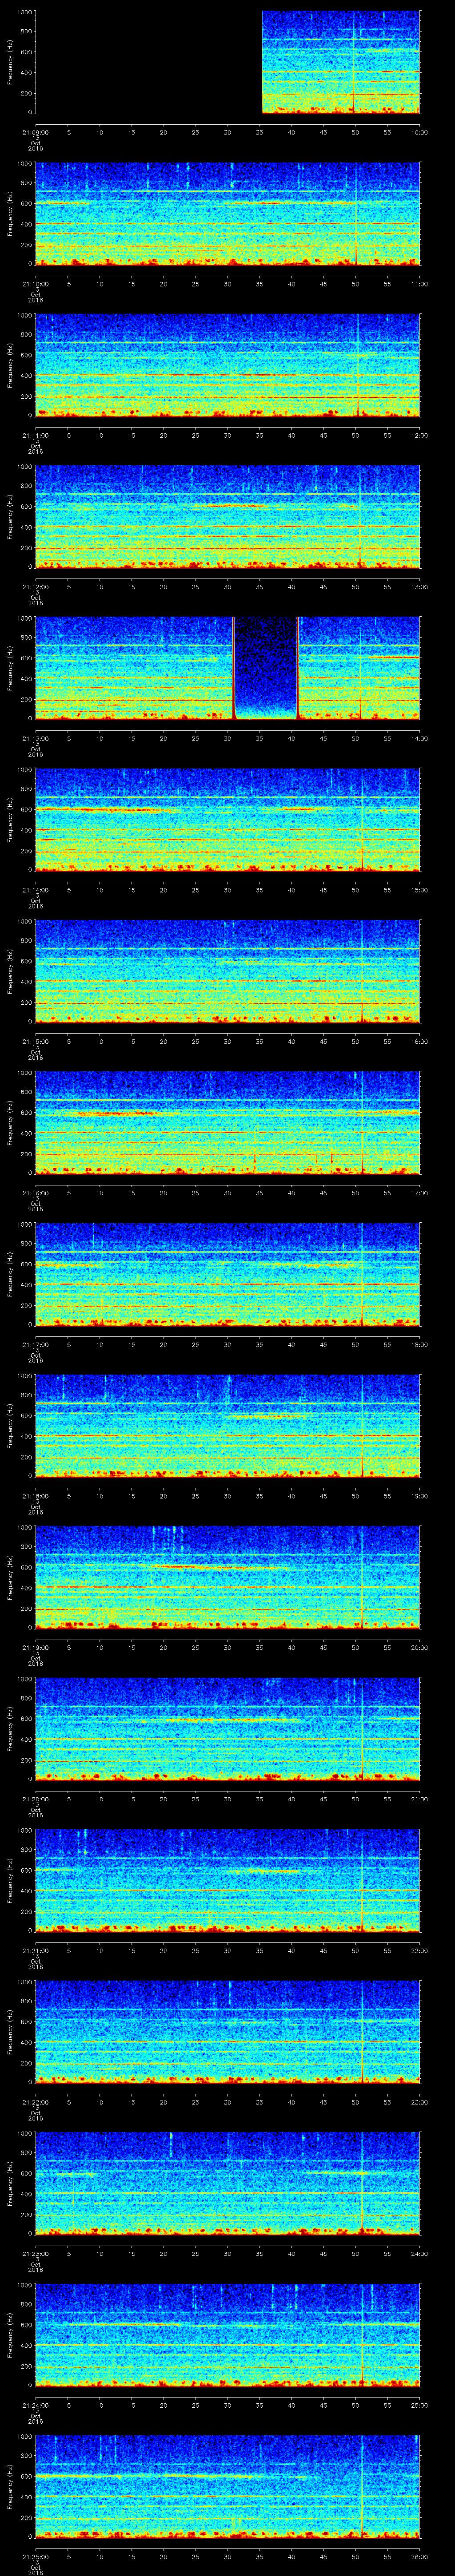Select the spectrogram starting at 21:12:00
Image resolution: width=455 pixels, height=2576 pixels.
point(227,517)
